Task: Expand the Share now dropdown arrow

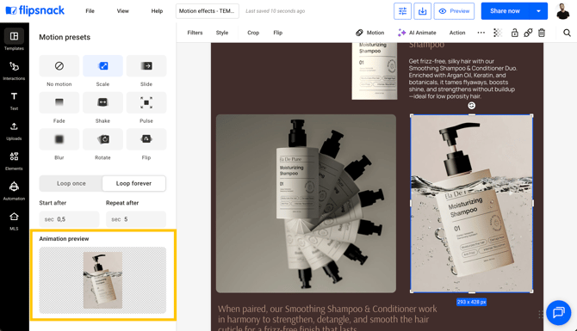Action: [538, 11]
